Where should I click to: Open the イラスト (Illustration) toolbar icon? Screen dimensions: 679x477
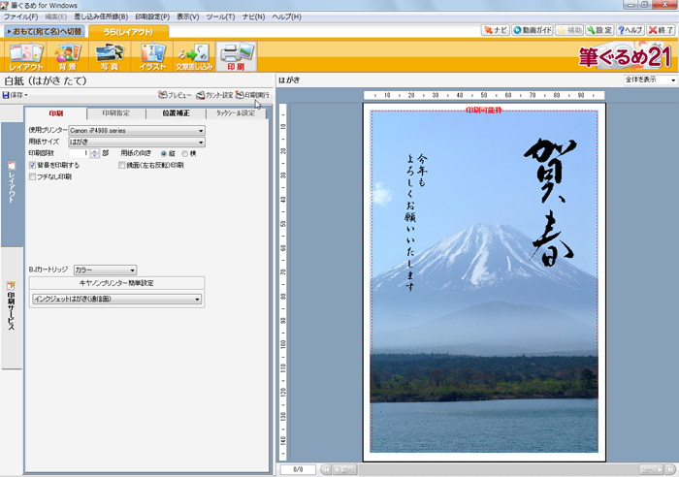pos(150,57)
